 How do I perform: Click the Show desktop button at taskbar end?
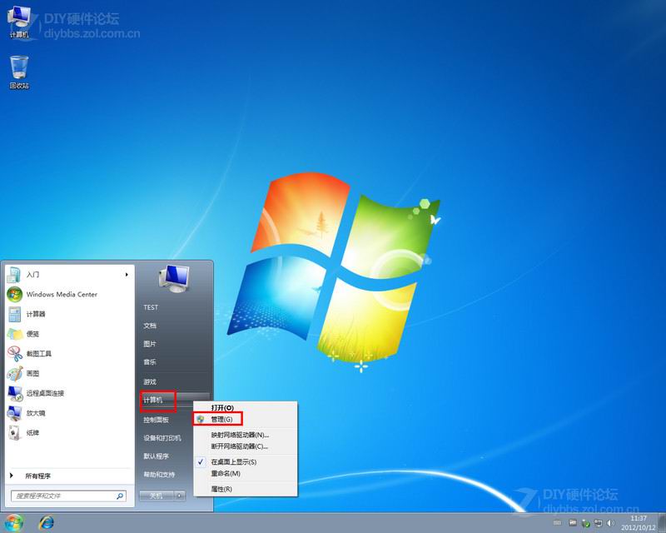tap(662, 523)
